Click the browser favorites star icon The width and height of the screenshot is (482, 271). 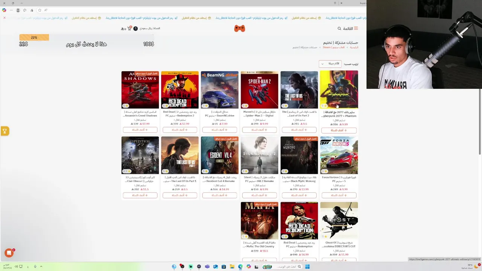pos(25,10)
